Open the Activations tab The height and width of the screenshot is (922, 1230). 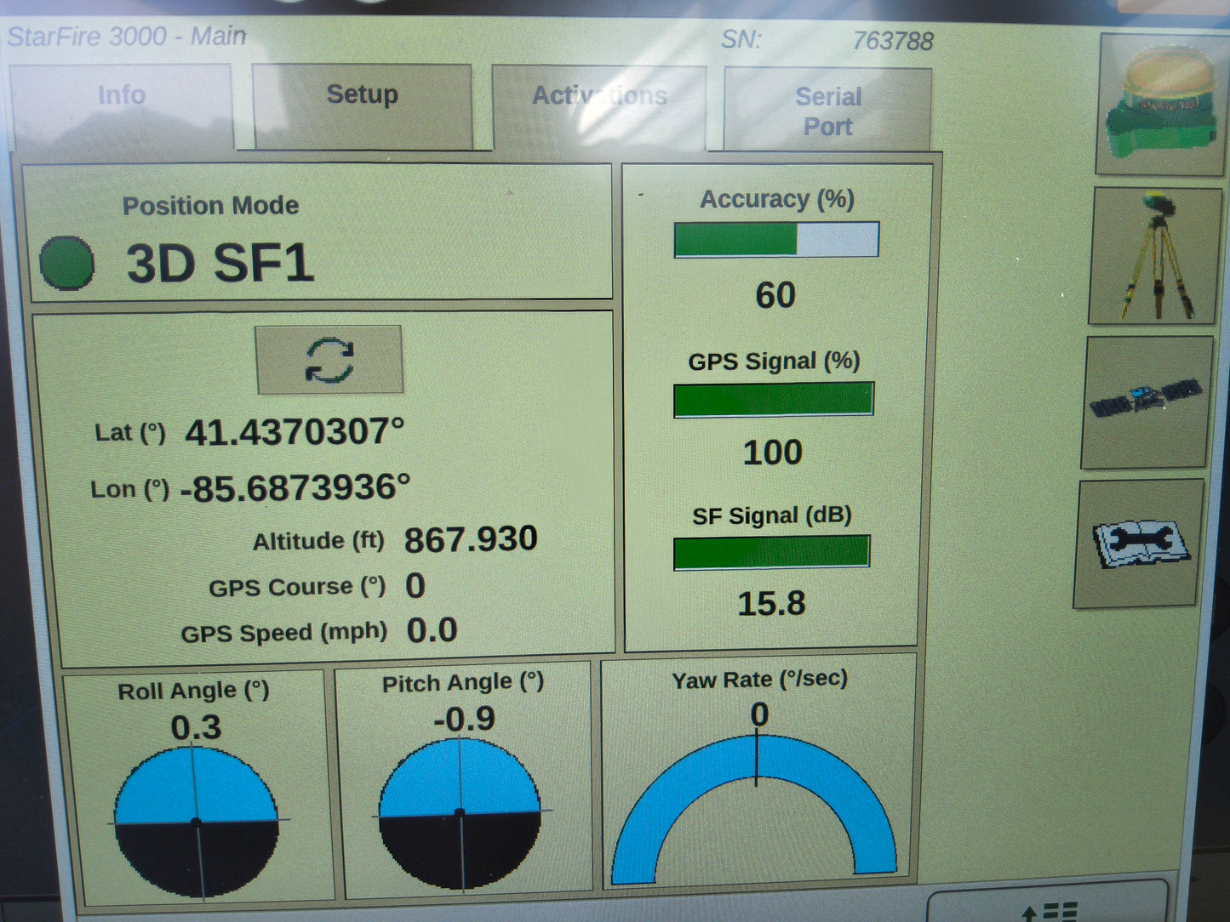(x=599, y=108)
